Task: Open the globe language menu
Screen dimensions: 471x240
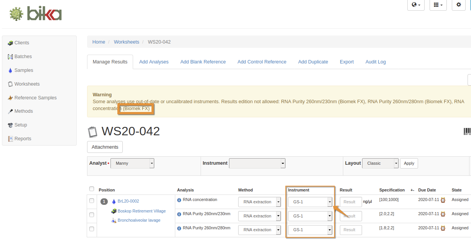Action: (415, 5)
